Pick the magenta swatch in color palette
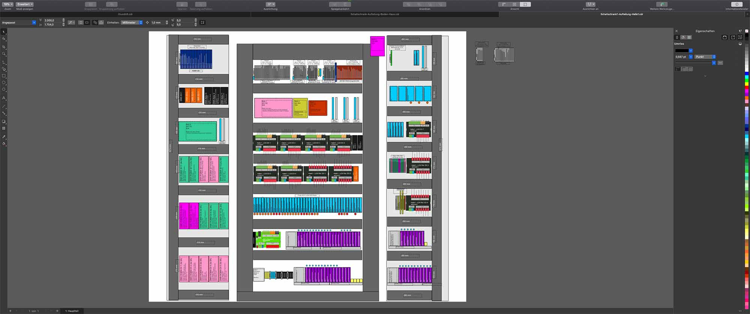 [747, 90]
